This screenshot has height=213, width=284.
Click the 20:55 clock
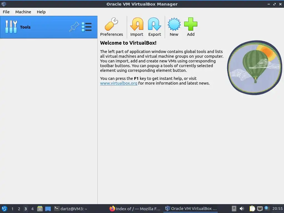click(277, 209)
